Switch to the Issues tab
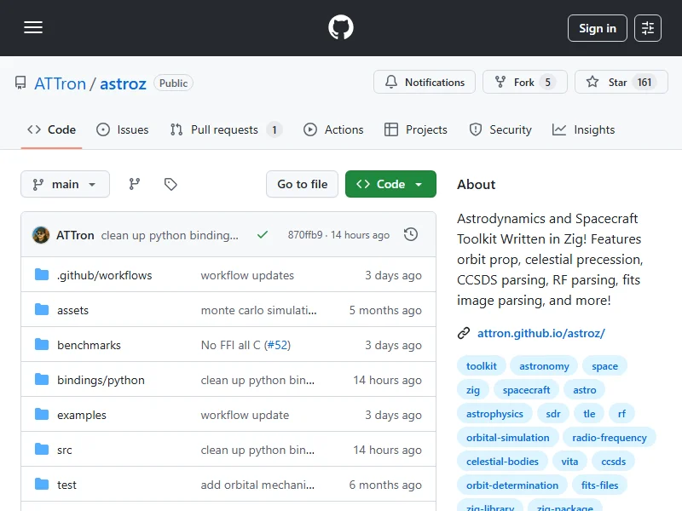 coord(123,129)
